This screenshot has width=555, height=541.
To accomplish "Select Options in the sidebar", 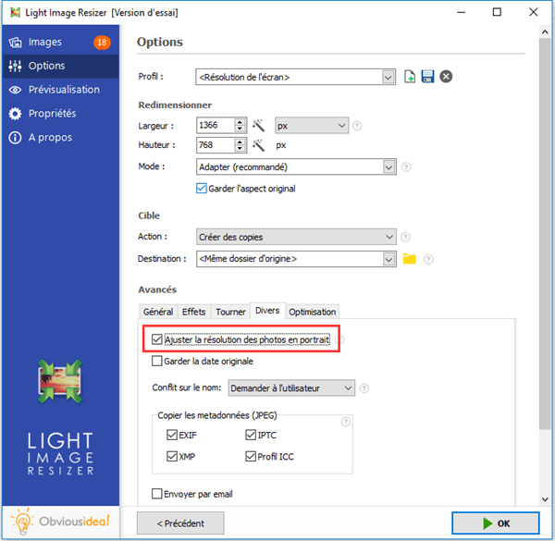I will click(x=60, y=66).
